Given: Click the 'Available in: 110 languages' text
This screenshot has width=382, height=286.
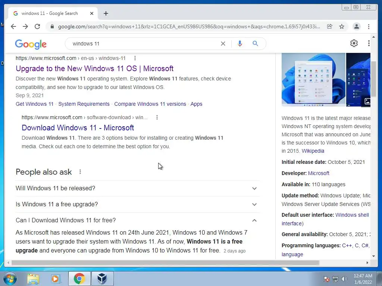Looking at the screenshot, I should pos(313,185).
